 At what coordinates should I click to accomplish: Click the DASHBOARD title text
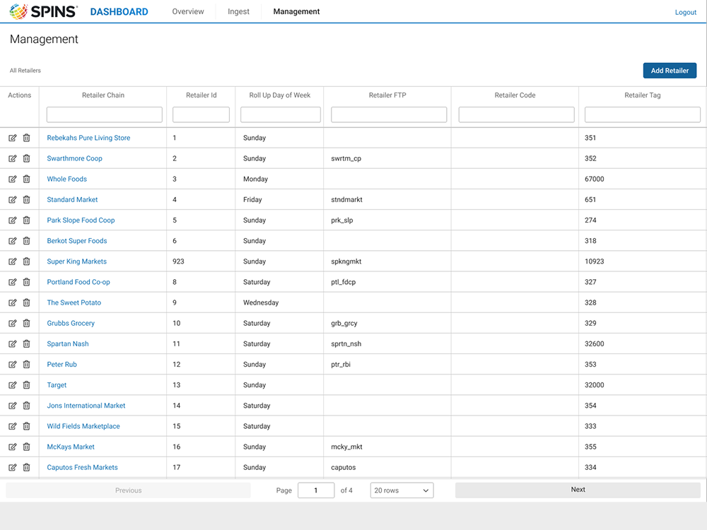(119, 12)
